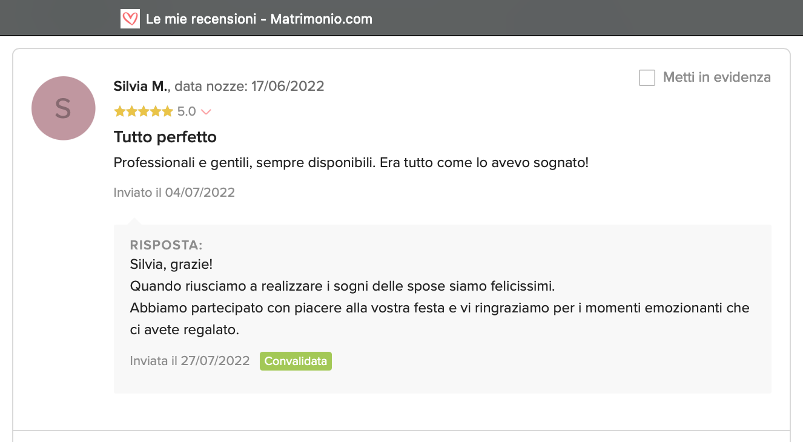Click Silvia's round 'S' avatar
This screenshot has width=803, height=442.
pyautogui.click(x=64, y=108)
